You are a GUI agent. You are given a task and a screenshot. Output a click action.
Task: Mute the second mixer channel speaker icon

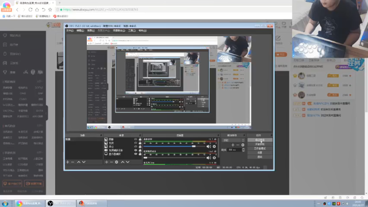pyautogui.click(x=208, y=158)
